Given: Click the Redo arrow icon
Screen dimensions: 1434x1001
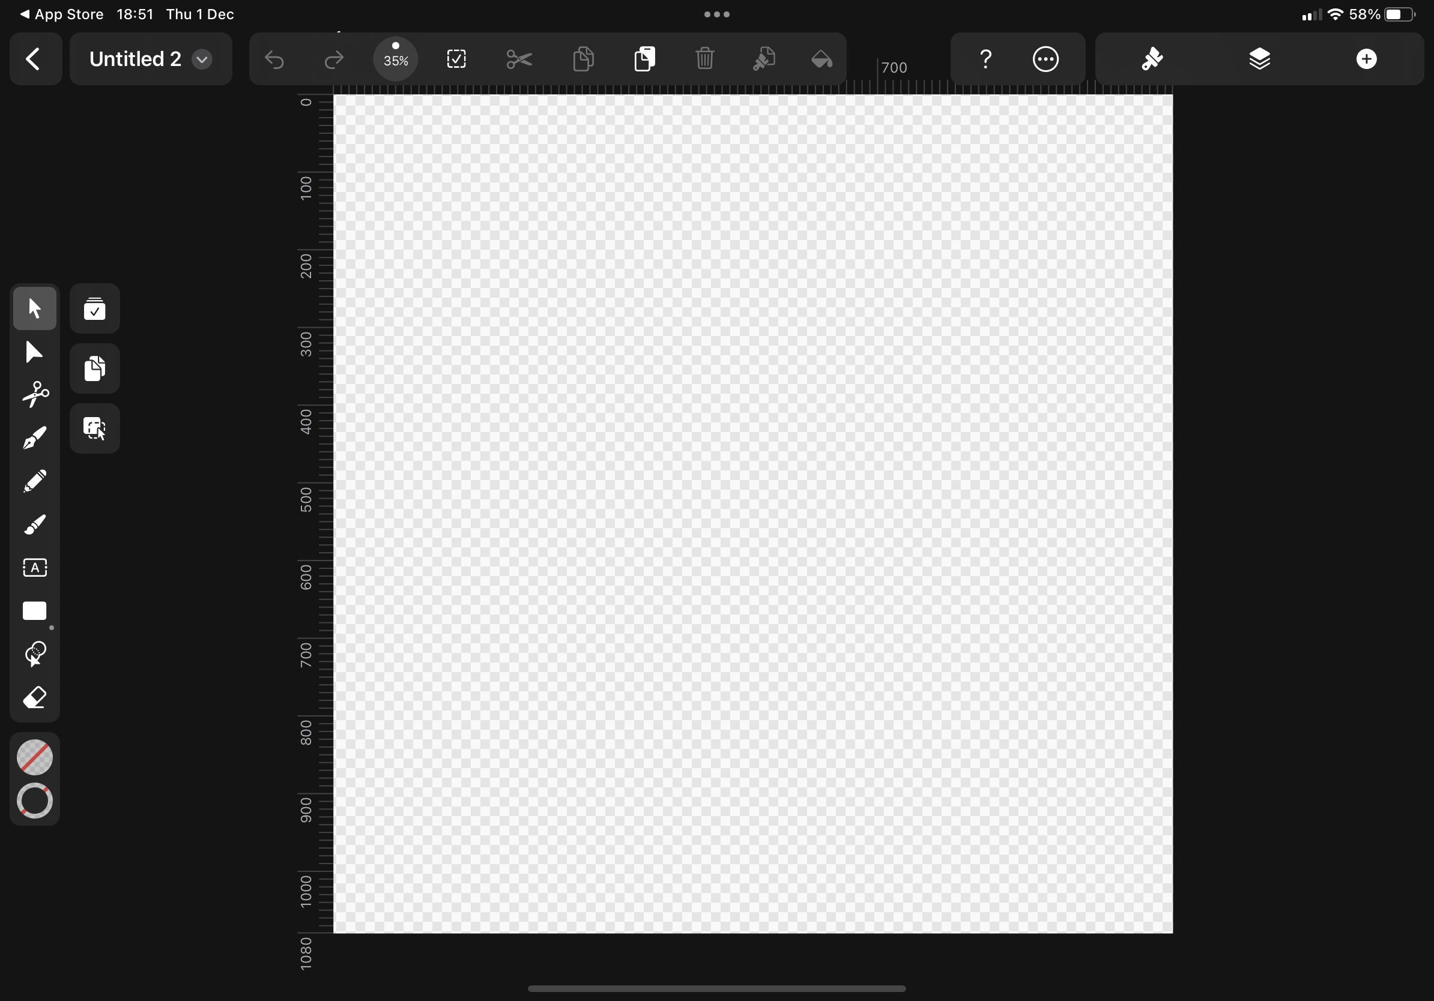Looking at the screenshot, I should [x=334, y=59].
